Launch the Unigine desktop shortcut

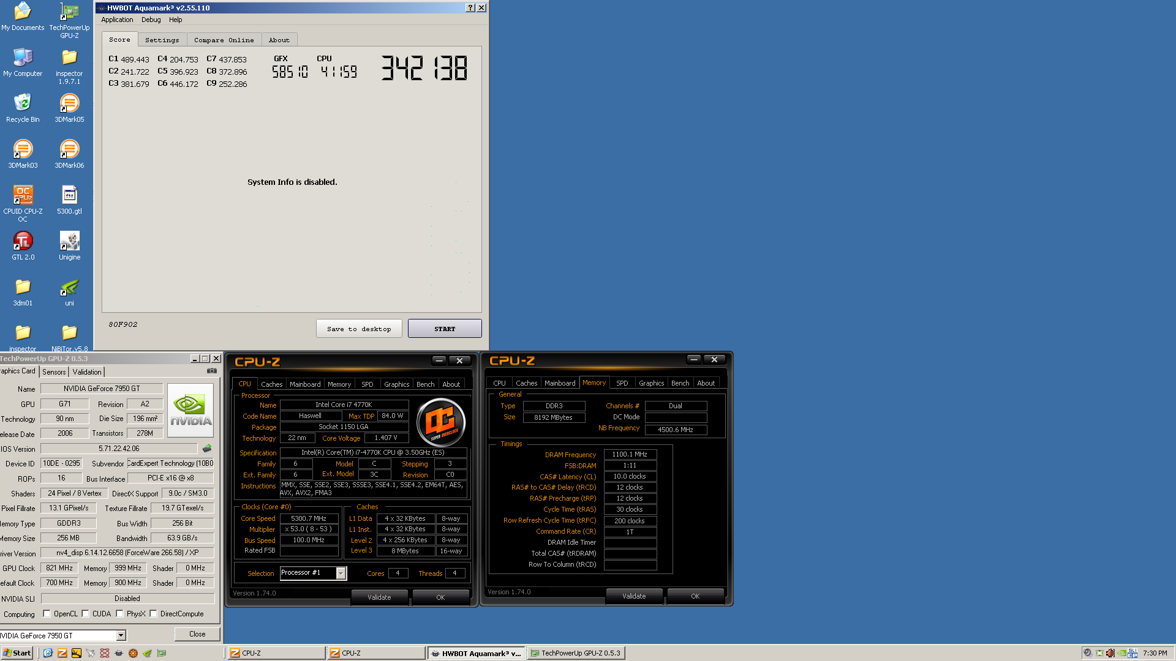click(x=69, y=246)
